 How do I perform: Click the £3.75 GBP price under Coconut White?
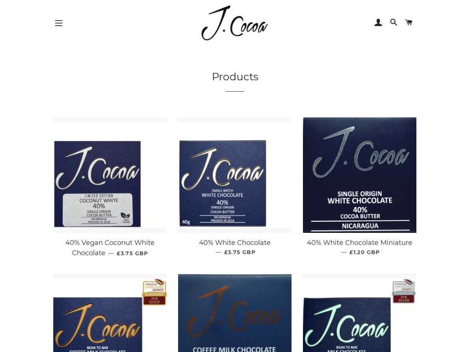pyautogui.click(x=132, y=253)
